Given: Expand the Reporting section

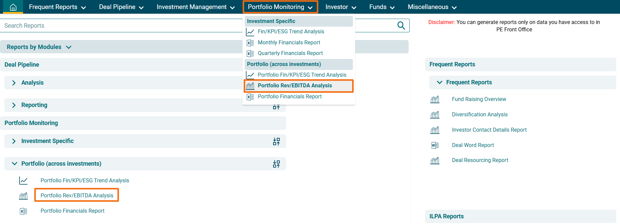Looking at the screenshot, I should click(14, 105).
